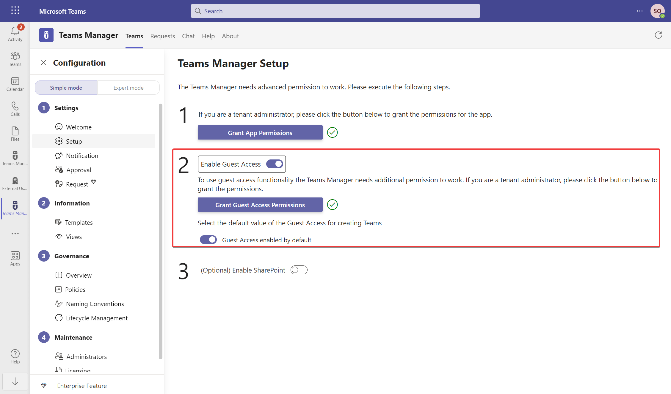
Task: Open the Welcome settings page
Action: (x=94, y=127)
